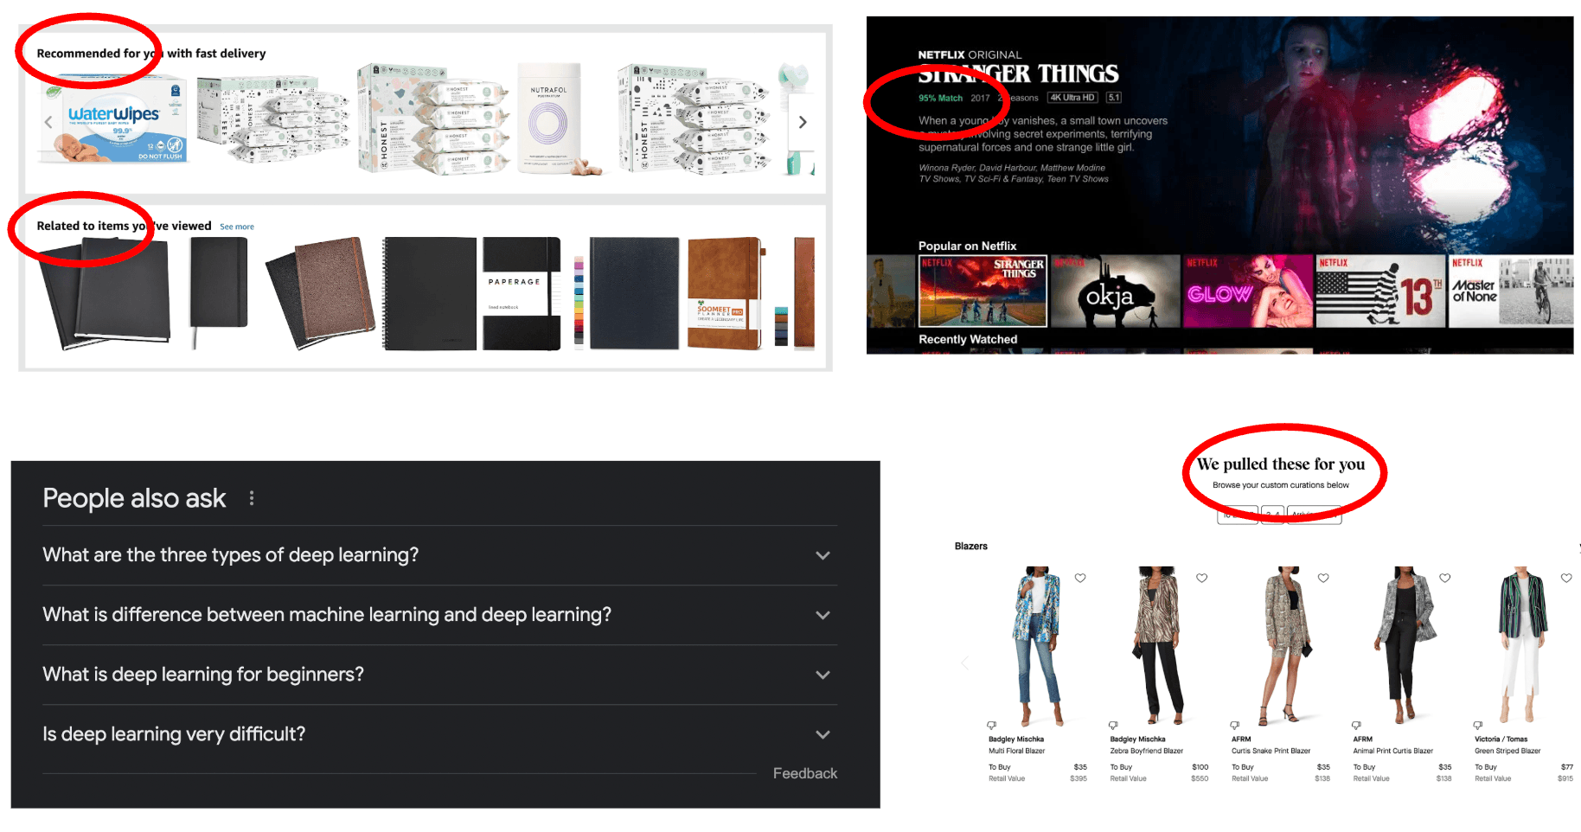This screenshot has width=1581, height=832.
Task: Click the Amazon carousel previous arrow
Action: click(x=48, y=122)
